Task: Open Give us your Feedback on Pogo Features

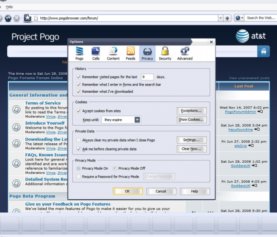Action: (x=68, y=204)
